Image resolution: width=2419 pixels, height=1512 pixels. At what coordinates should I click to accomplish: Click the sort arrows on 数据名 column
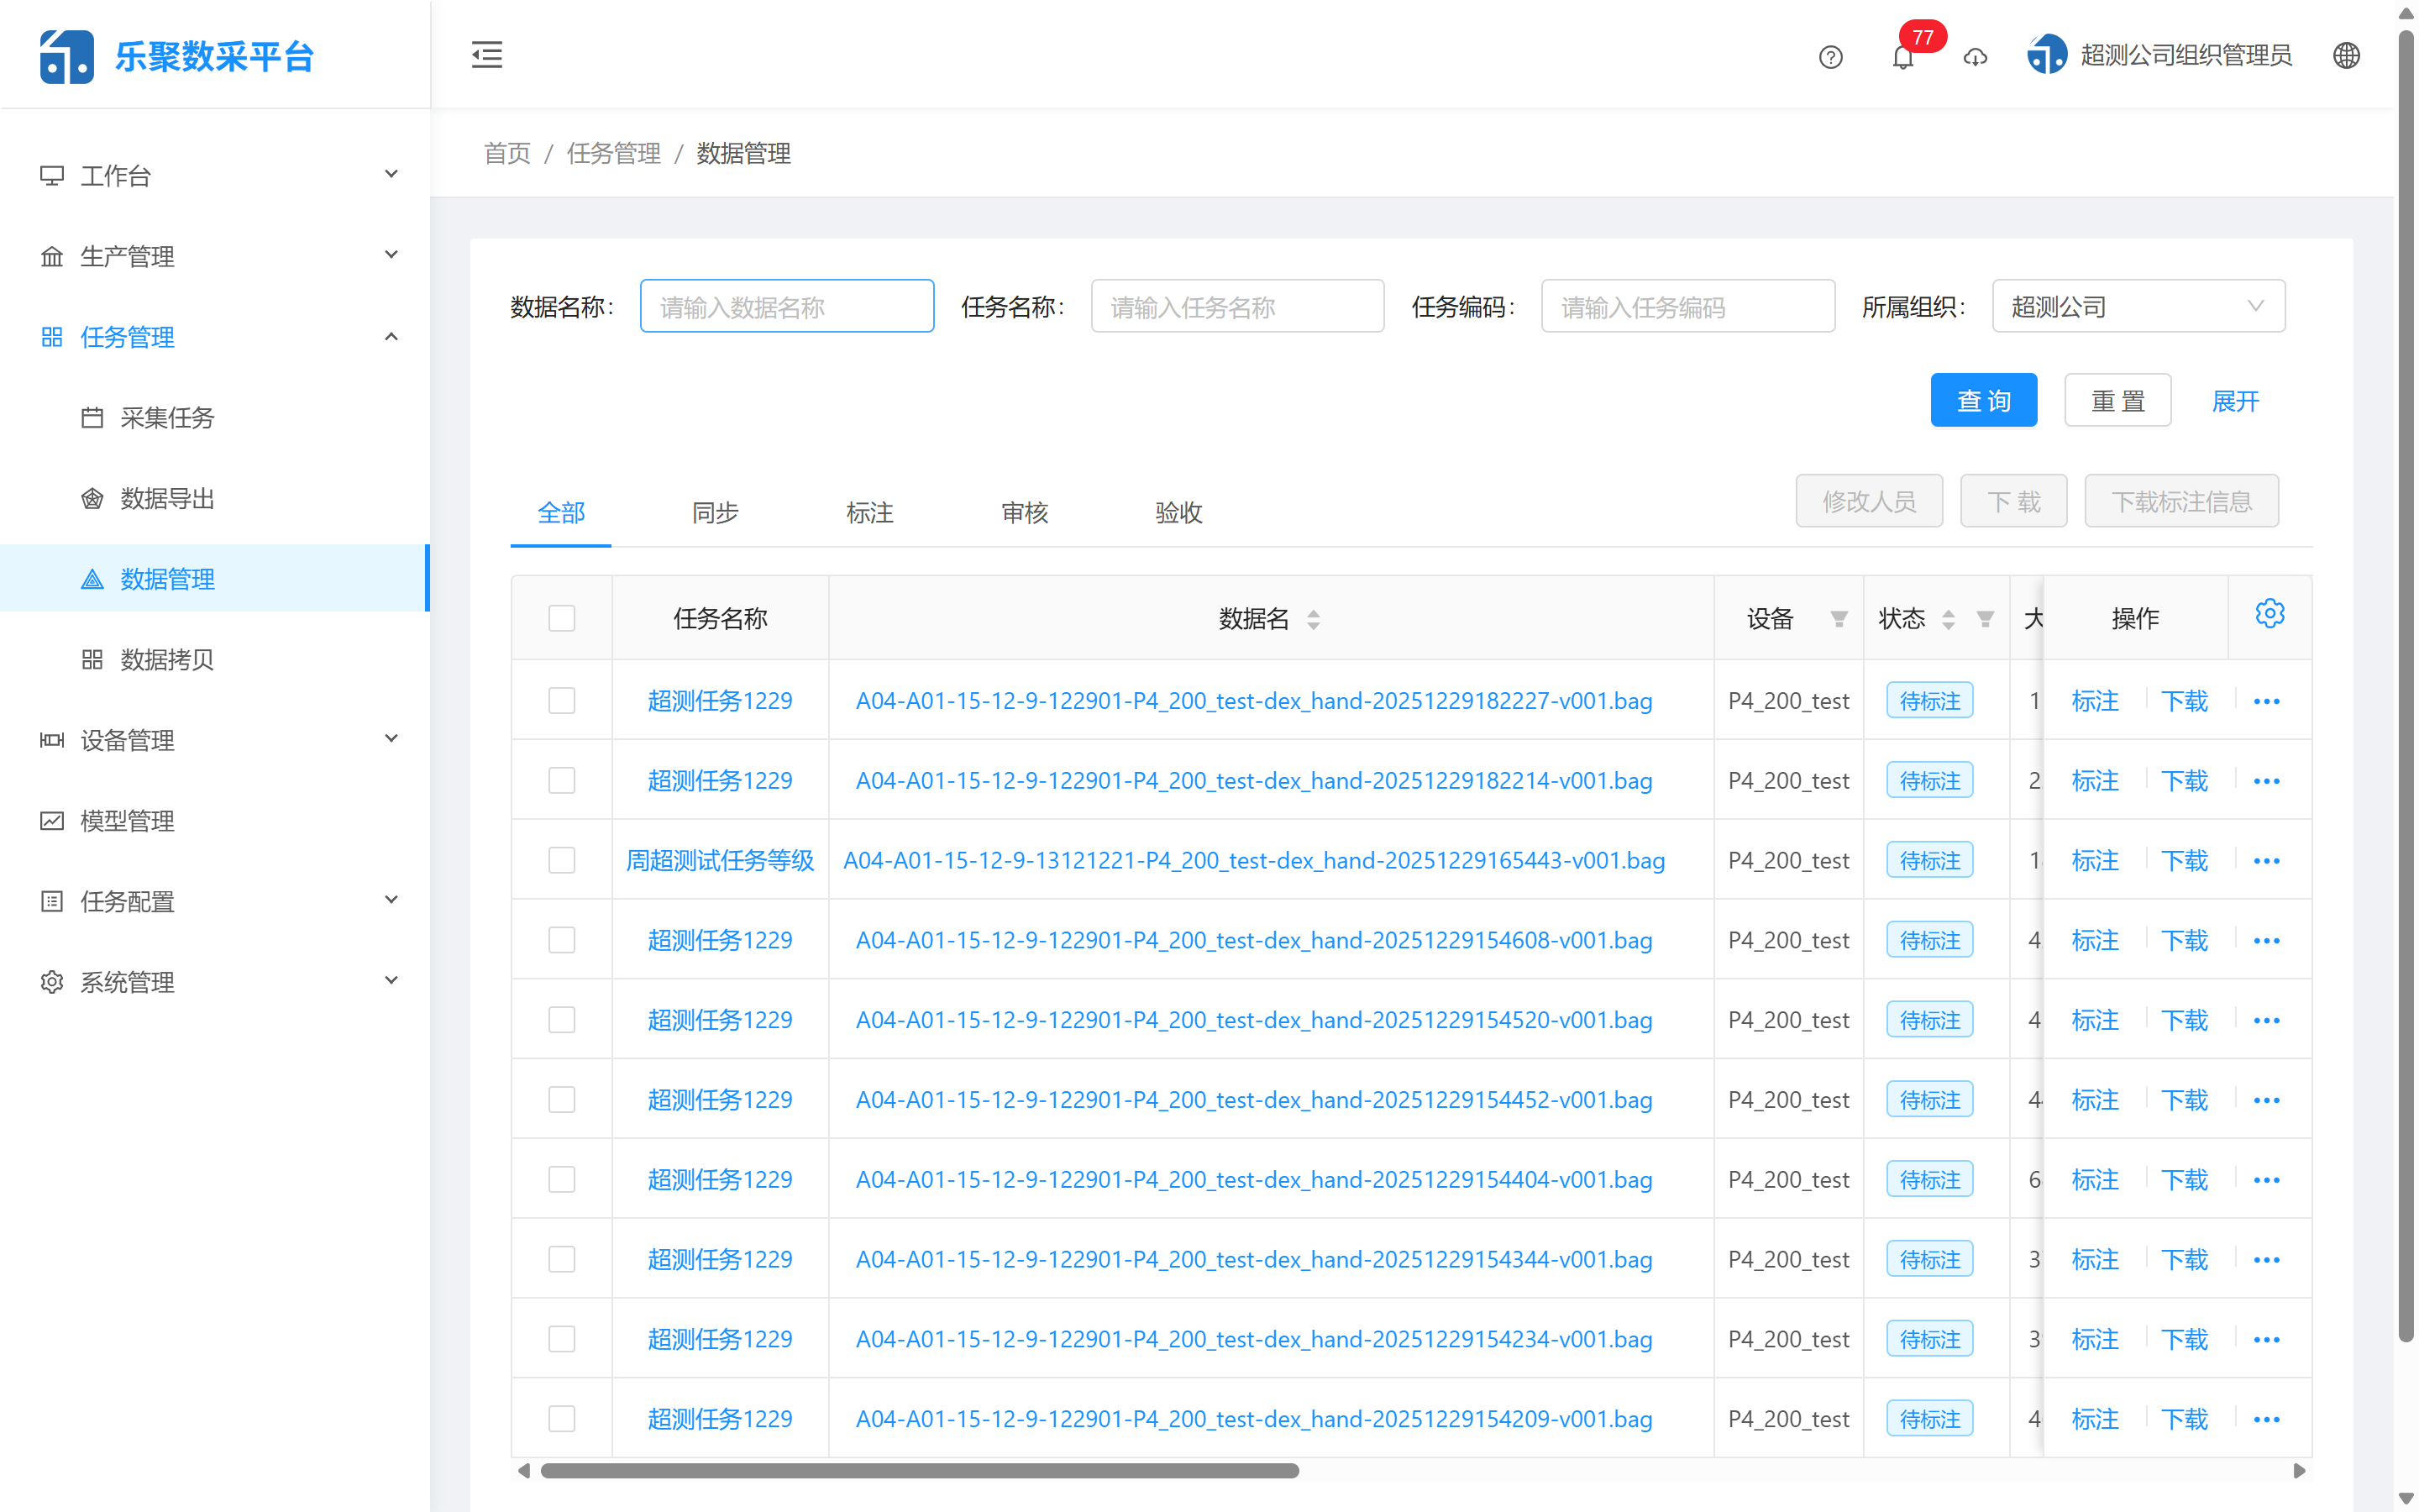[1314, 619]
